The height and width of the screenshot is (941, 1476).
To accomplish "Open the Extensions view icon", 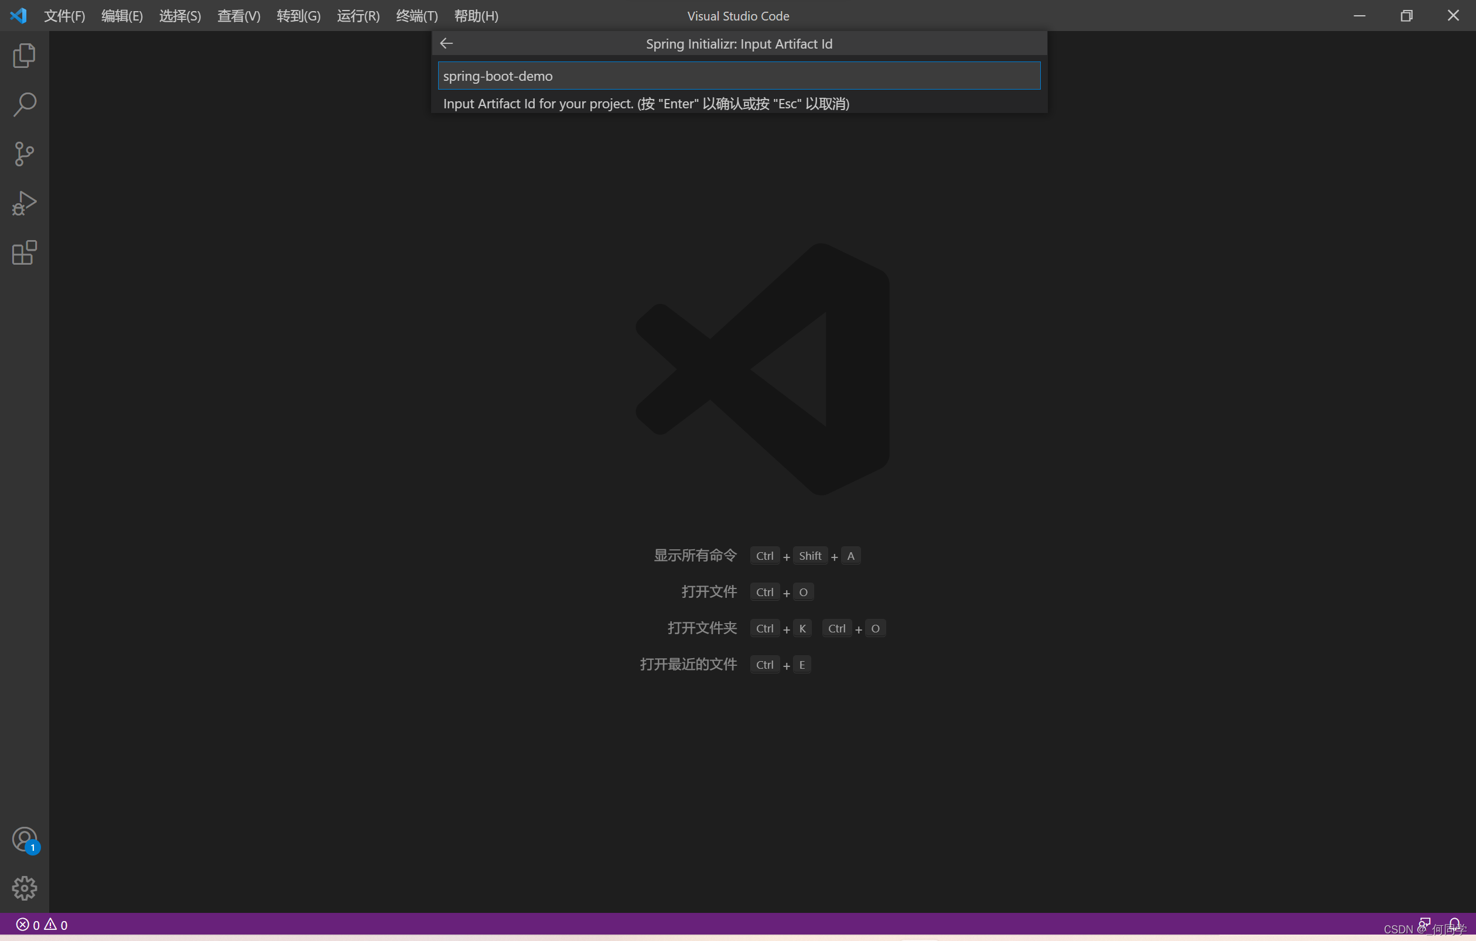I will [x=25, y=252].
